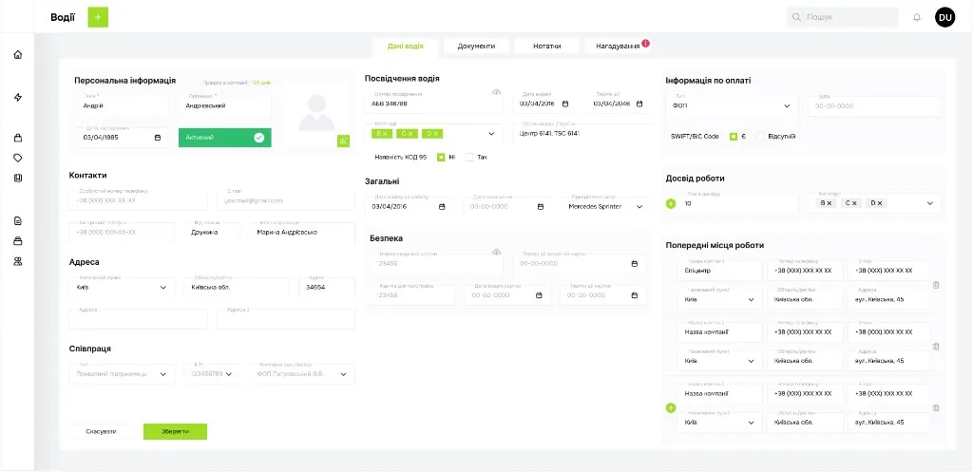Viewport: 973px width, 472px height.
Task: Open calendar for tachograph card issue date
Action: coord(539,295)
